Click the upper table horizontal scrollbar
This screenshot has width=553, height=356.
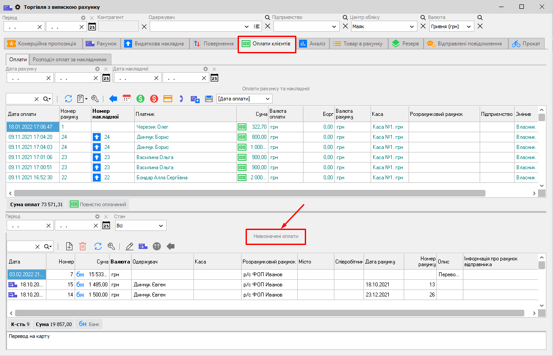250,193
